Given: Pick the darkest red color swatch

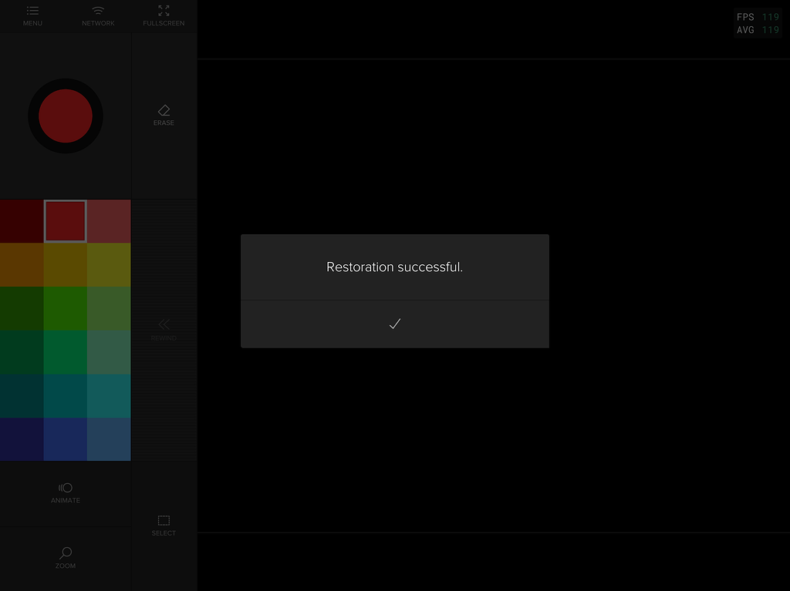Looking at the screenshot, I should coord(22,221).
